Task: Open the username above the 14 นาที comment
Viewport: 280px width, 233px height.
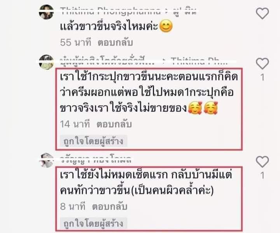Action: coord(107,61)
